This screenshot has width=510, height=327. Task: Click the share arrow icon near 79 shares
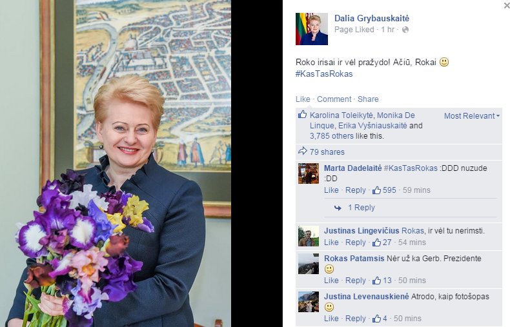[303, 151]
